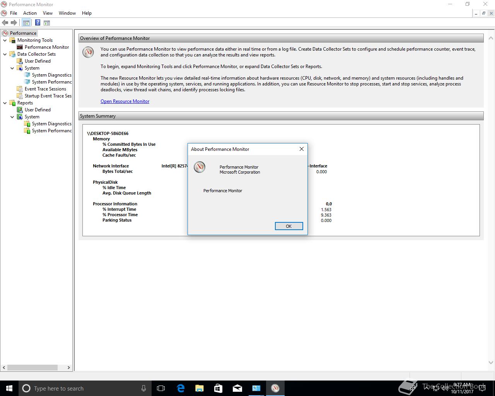The width and height of the screenshot is (495, 396).
Task: Click the \\DESKTOP-5B6DE66 computer name
Action: [x=108, y=133]
